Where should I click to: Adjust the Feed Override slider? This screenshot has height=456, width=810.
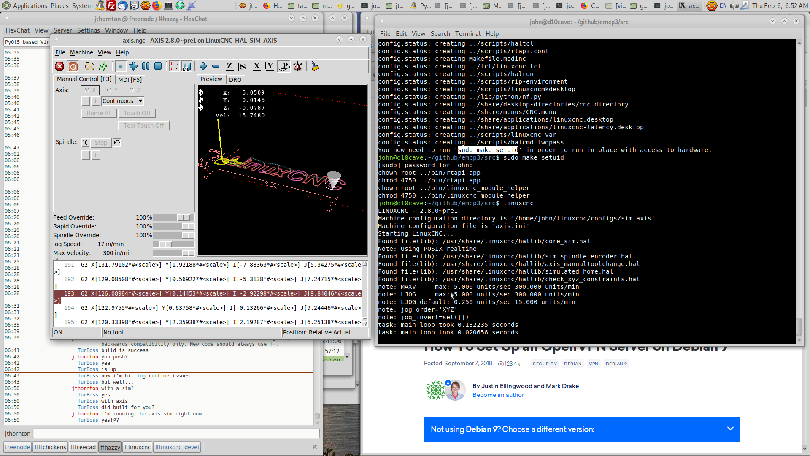point(173,217)
